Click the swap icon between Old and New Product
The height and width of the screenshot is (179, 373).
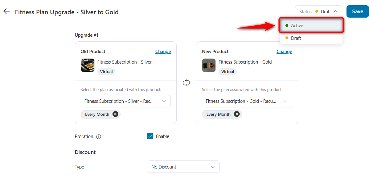pos(186,82)
